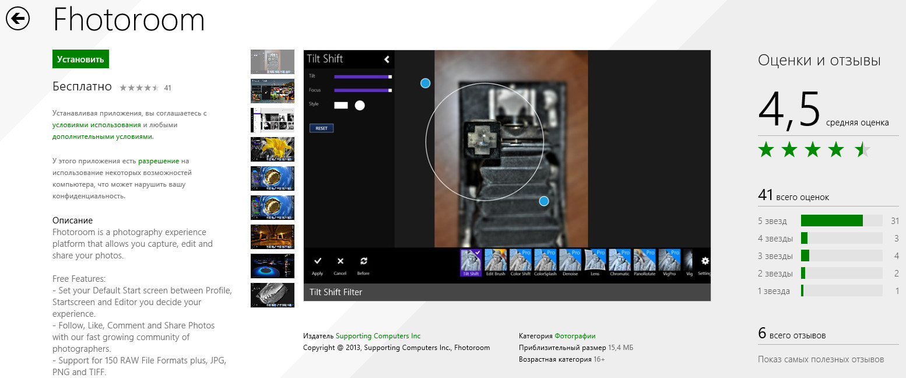
Task: Click the green Установить install button
Action: (80, 59)
